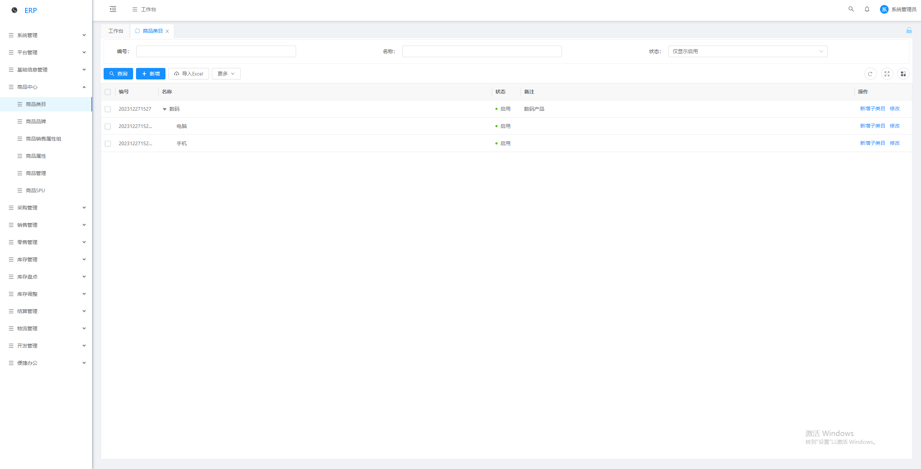
Task: Click the 查询 search button
Action: coord(118,74)
